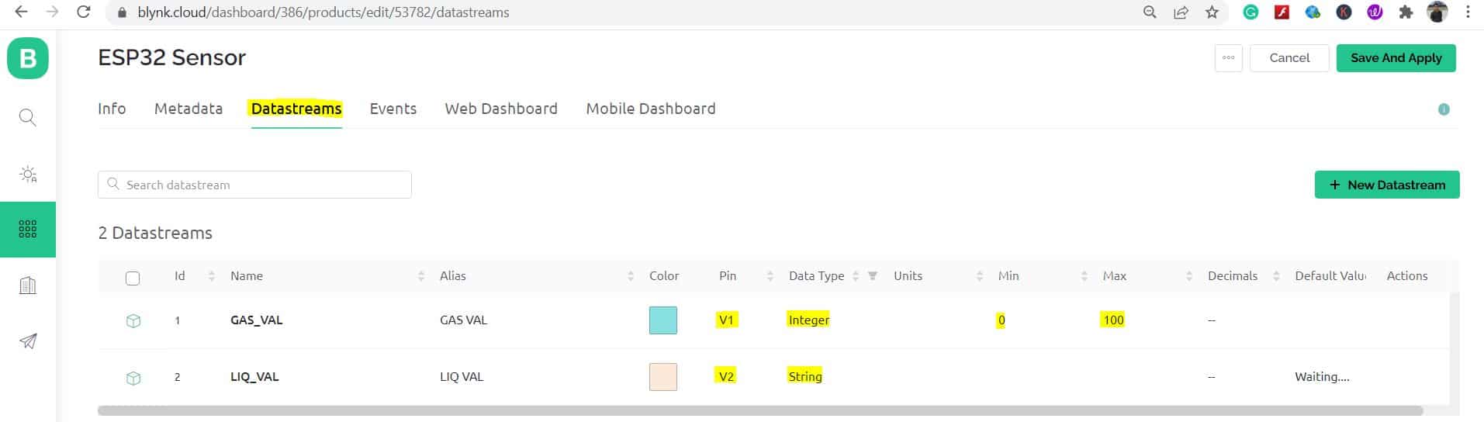Switch to the Events tab
Image resolution: width=1484 pixels, height=422 pixels.
click(393, 109)
